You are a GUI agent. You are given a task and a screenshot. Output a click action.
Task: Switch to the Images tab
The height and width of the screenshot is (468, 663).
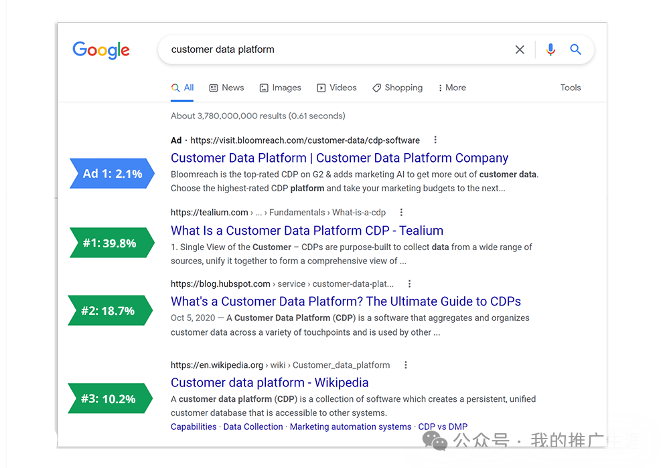click(x=281, y=88)
